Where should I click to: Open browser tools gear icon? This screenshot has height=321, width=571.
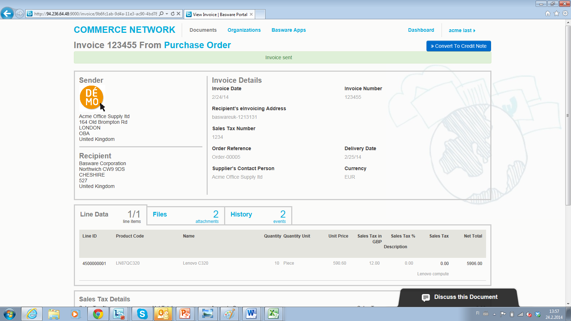(565, 14)
